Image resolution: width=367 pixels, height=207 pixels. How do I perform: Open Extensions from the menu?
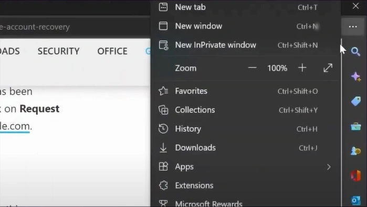(x=246, y=185)
